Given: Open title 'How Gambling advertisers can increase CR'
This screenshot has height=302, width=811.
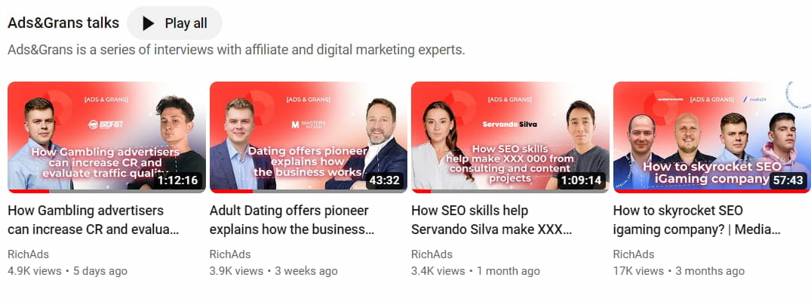Looking at the screenshot, I should pyautogui.click(x=94, y=220).
